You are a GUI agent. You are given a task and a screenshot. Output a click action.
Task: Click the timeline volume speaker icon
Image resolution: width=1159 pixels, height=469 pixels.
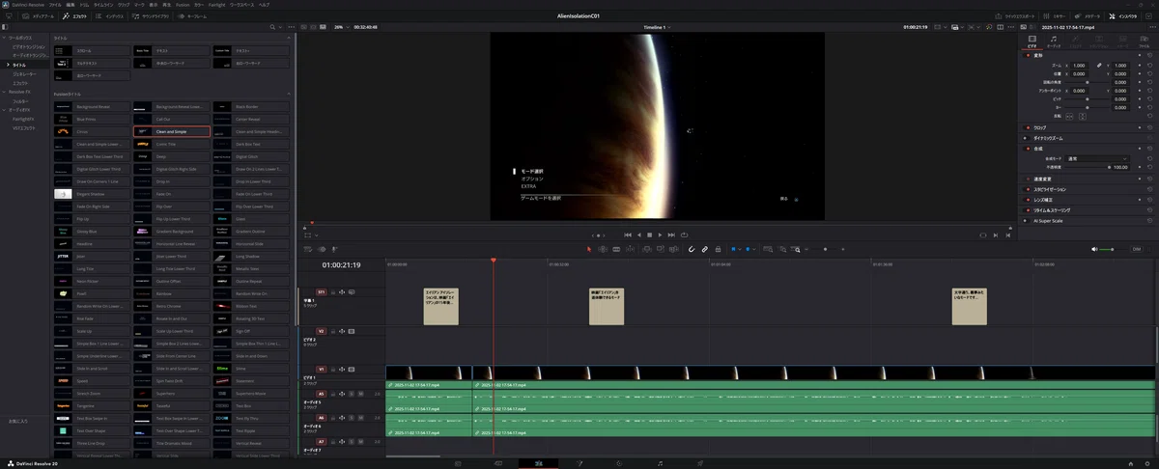[x=1094, y=249]
